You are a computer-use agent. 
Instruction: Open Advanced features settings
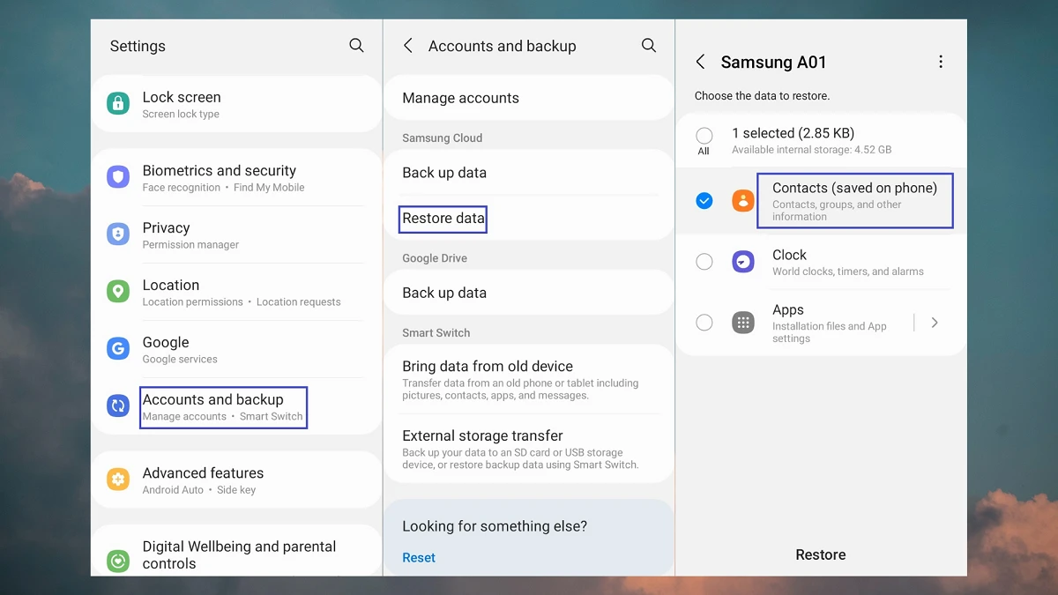click(x=236, y=480)
